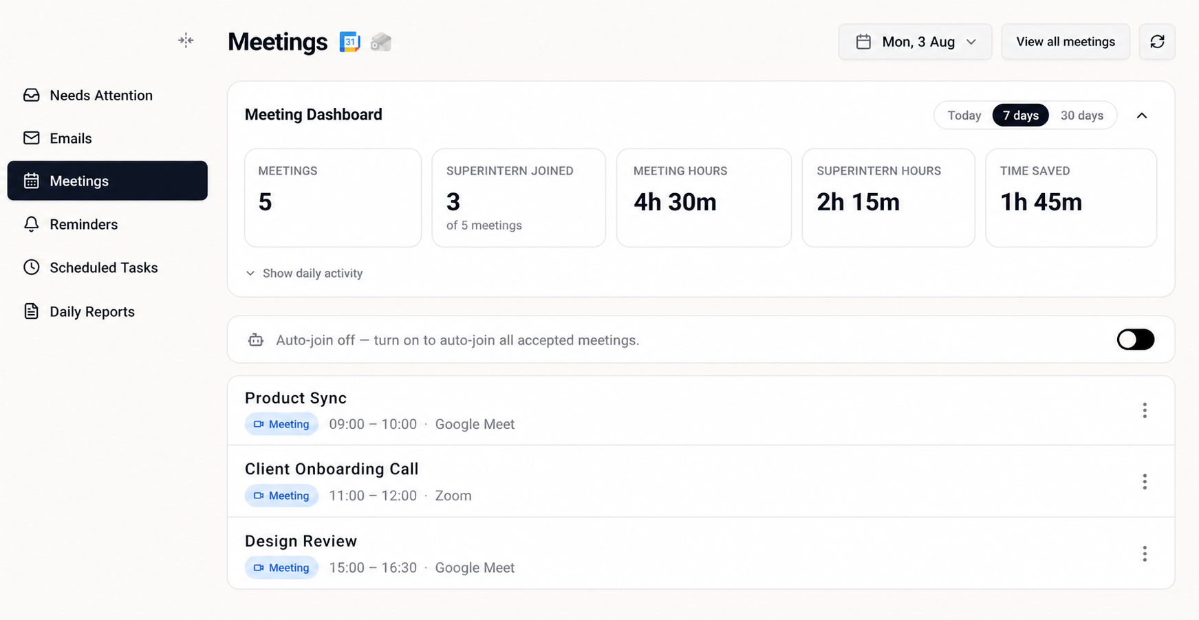Click Google Meet label under Design Review
Screen dimensions: 1199x620
click(x=475, y=568)
